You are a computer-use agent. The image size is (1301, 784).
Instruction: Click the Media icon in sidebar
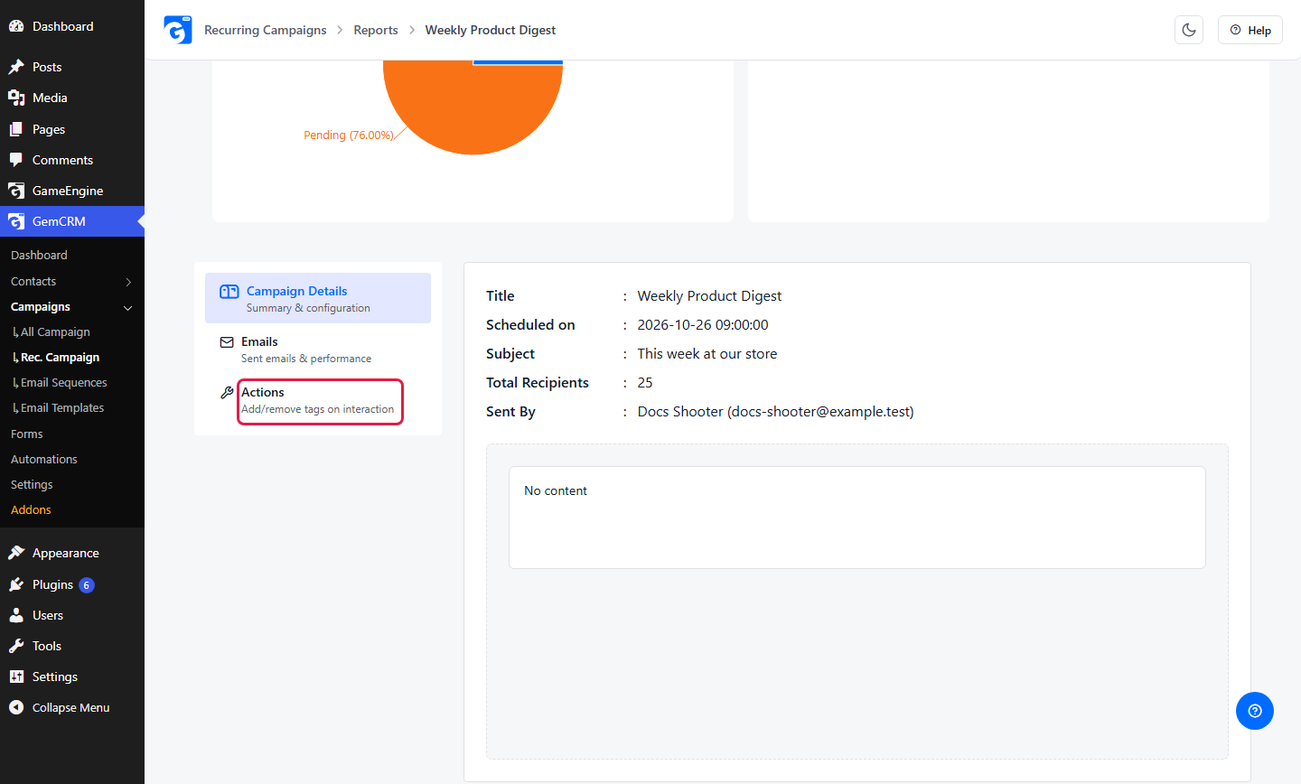[16, 98]
